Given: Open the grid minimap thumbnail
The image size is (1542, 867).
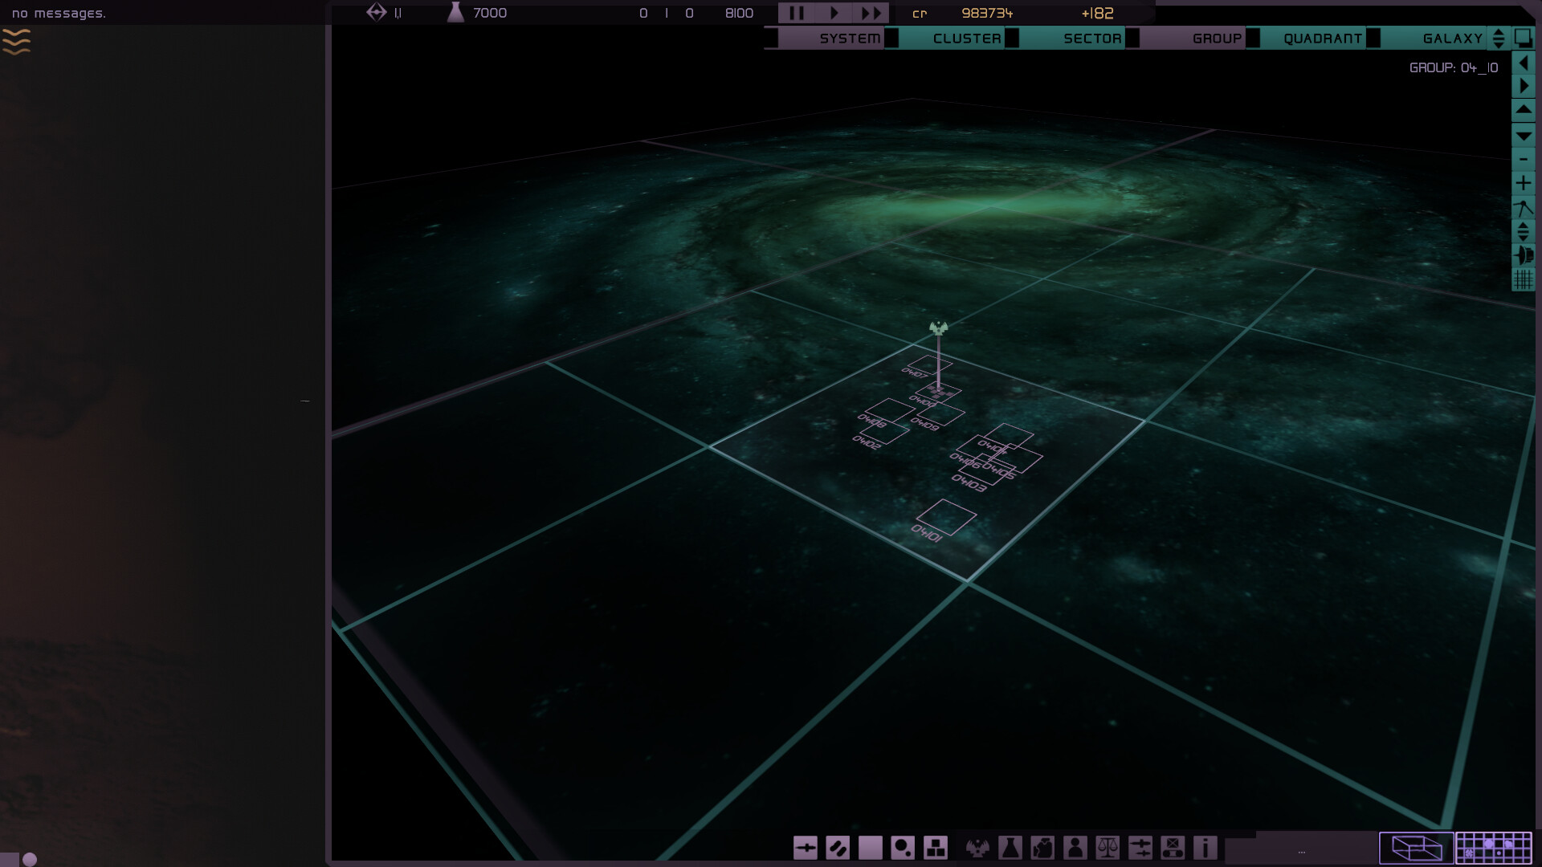Looking at the screenshot, I should point(1494,848).
